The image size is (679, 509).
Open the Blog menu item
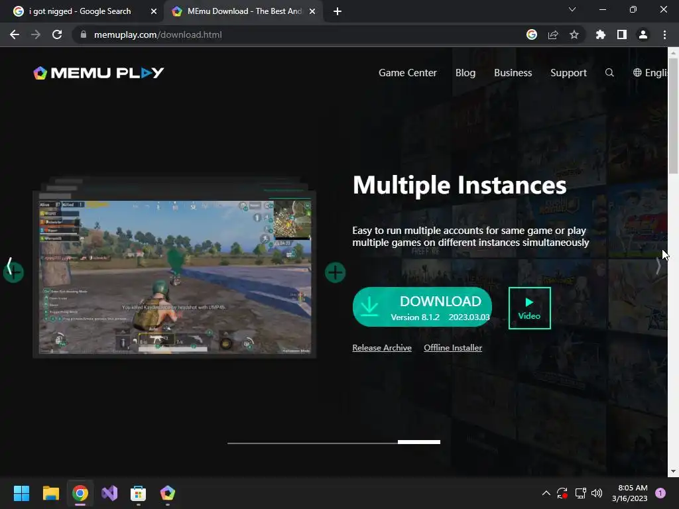tap(465, 73)
